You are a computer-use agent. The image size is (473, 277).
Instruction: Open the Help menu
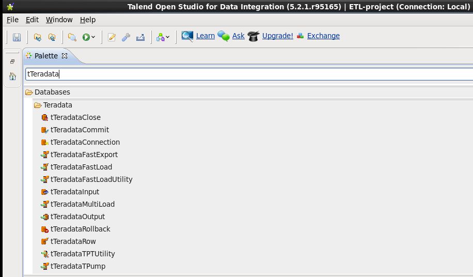coord(88,20)
